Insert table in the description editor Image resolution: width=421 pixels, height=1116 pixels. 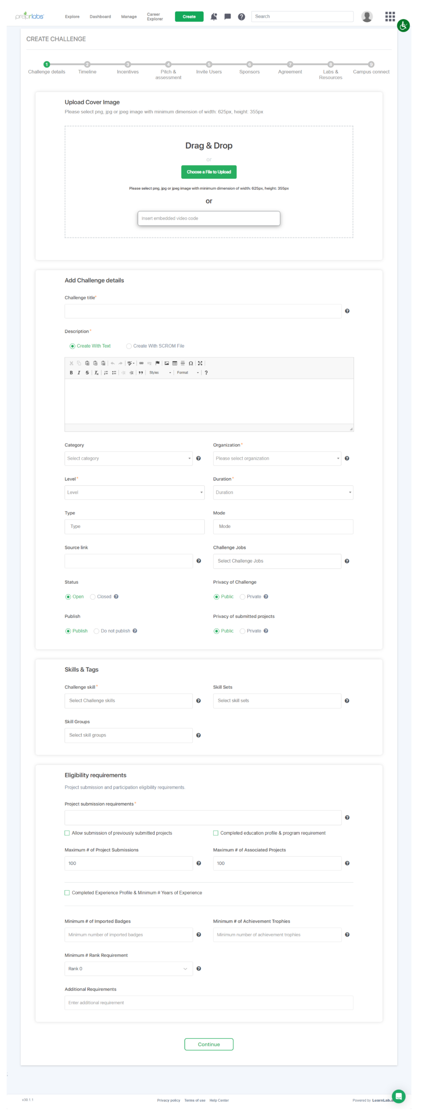tap(175, 363)
